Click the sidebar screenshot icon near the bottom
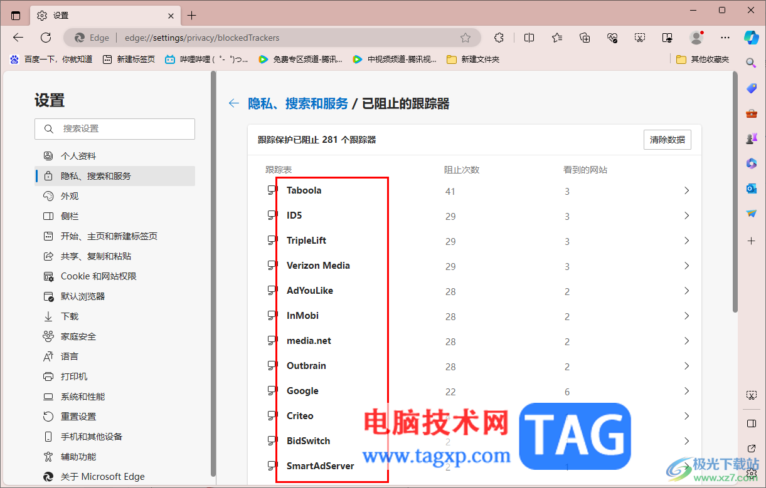The height and width of the screenshot is (488, 766). pyautogui.click(x=751, y=395)
